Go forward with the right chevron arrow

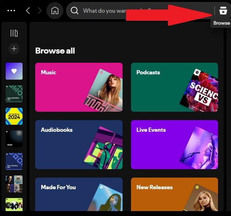click(x=39, y=11)
